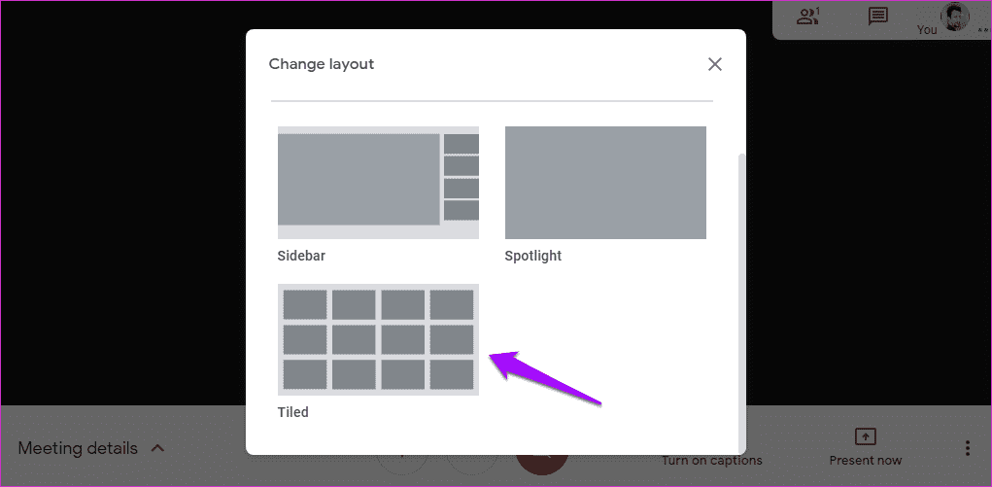
Task: Click the Present now screen icon
Action: (866, 436)
